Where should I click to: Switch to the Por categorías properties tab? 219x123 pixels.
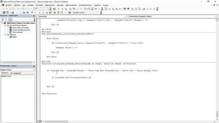(x=15, y=73)
